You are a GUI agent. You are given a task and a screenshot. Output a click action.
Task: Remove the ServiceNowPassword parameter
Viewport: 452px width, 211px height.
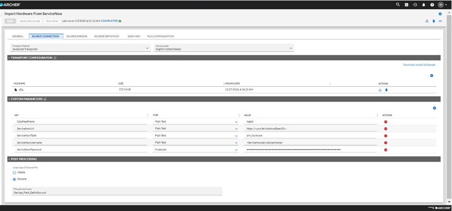386,150
